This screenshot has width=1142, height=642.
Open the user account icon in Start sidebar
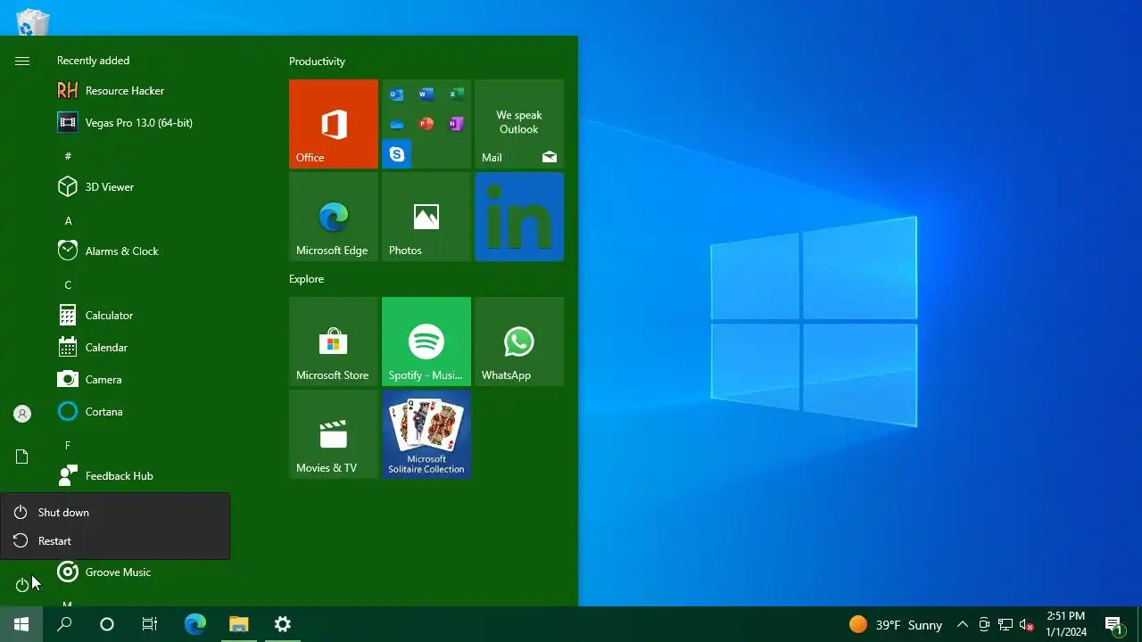[x=22, y=414]
